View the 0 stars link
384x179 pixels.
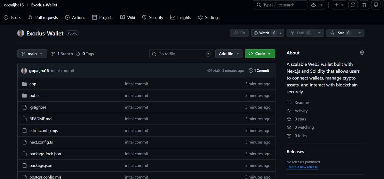coord(296,119)
